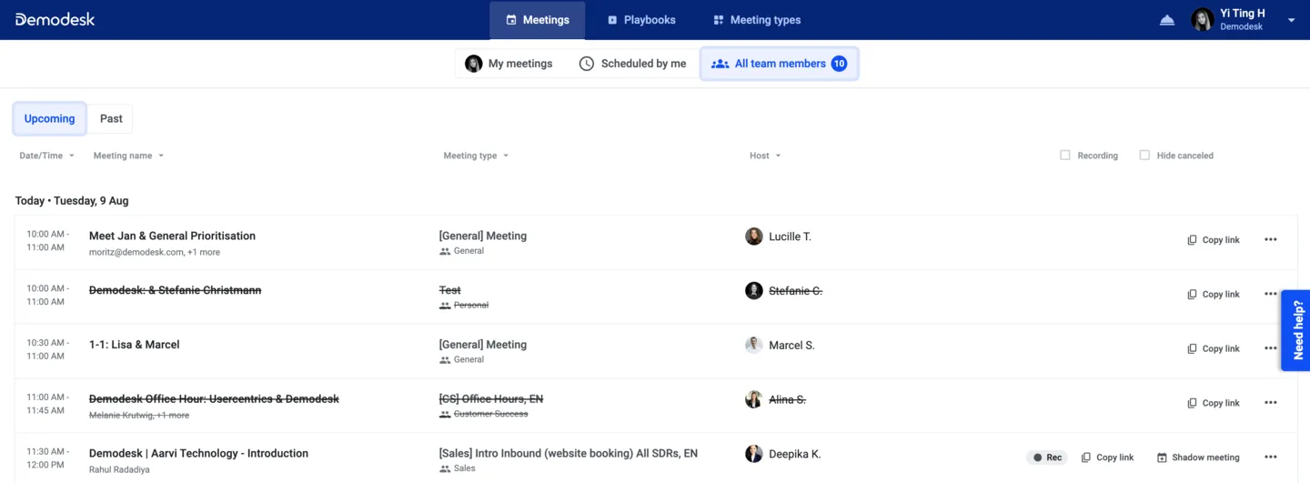Open Meet Jan & General Prioritisation meeting
1310x483 pixels.
click(x=172, y=236)
